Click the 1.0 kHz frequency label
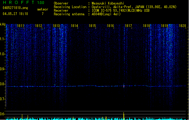The width and height of the screenshot is (189, 120). click(x=3, y=54)
